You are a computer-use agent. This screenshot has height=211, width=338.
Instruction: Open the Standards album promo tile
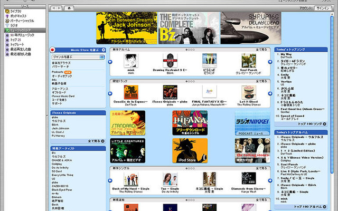click(128, 123)
